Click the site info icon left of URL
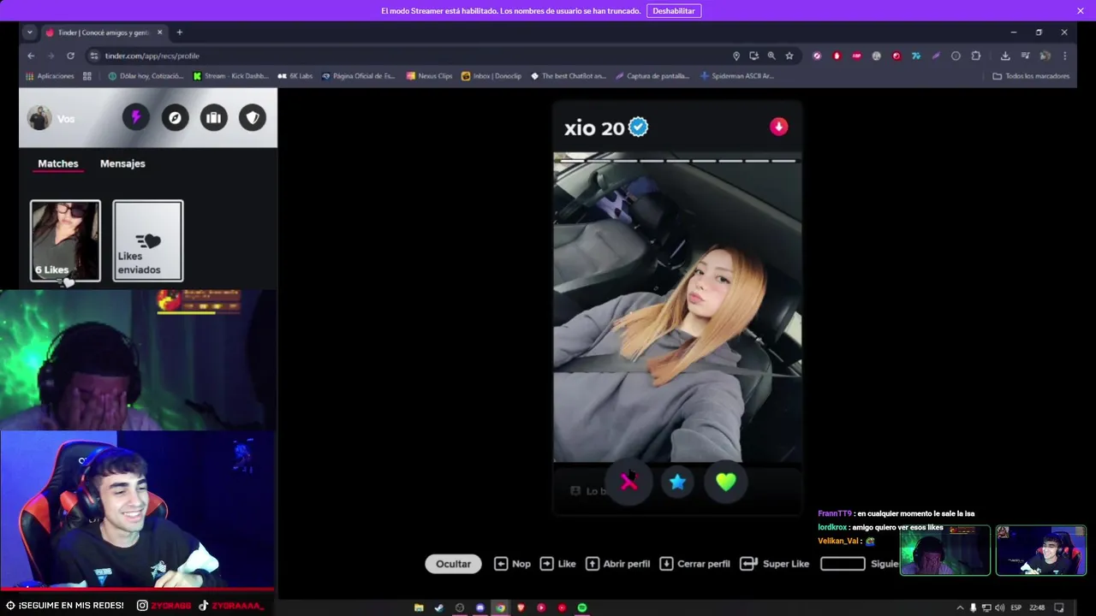1096x616 pixels. click(x=94, y=56)
